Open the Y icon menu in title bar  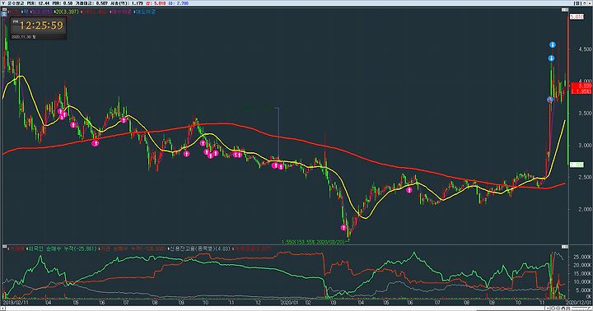click(3, 3)
